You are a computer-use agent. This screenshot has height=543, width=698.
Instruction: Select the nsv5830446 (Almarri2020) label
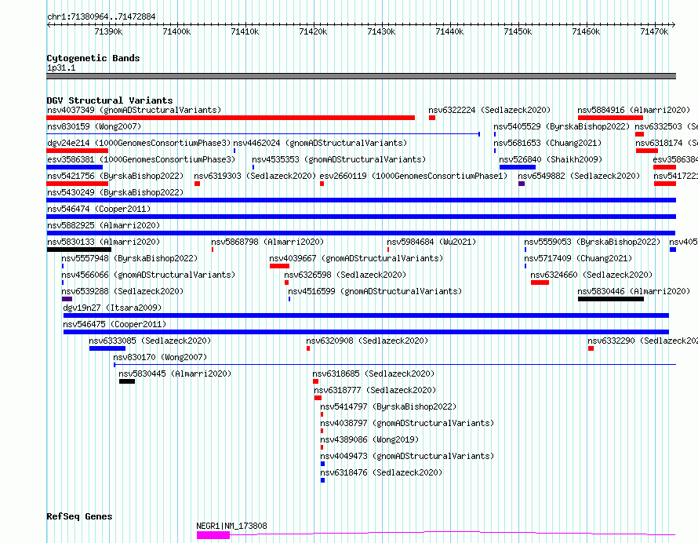[x=634, y=291]
